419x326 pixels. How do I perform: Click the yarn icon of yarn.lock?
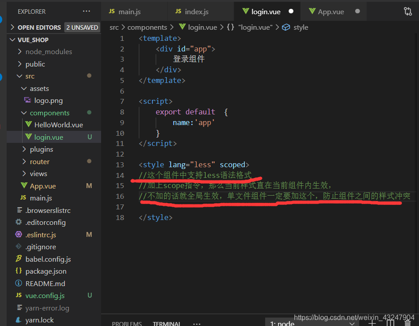point(19,320)
